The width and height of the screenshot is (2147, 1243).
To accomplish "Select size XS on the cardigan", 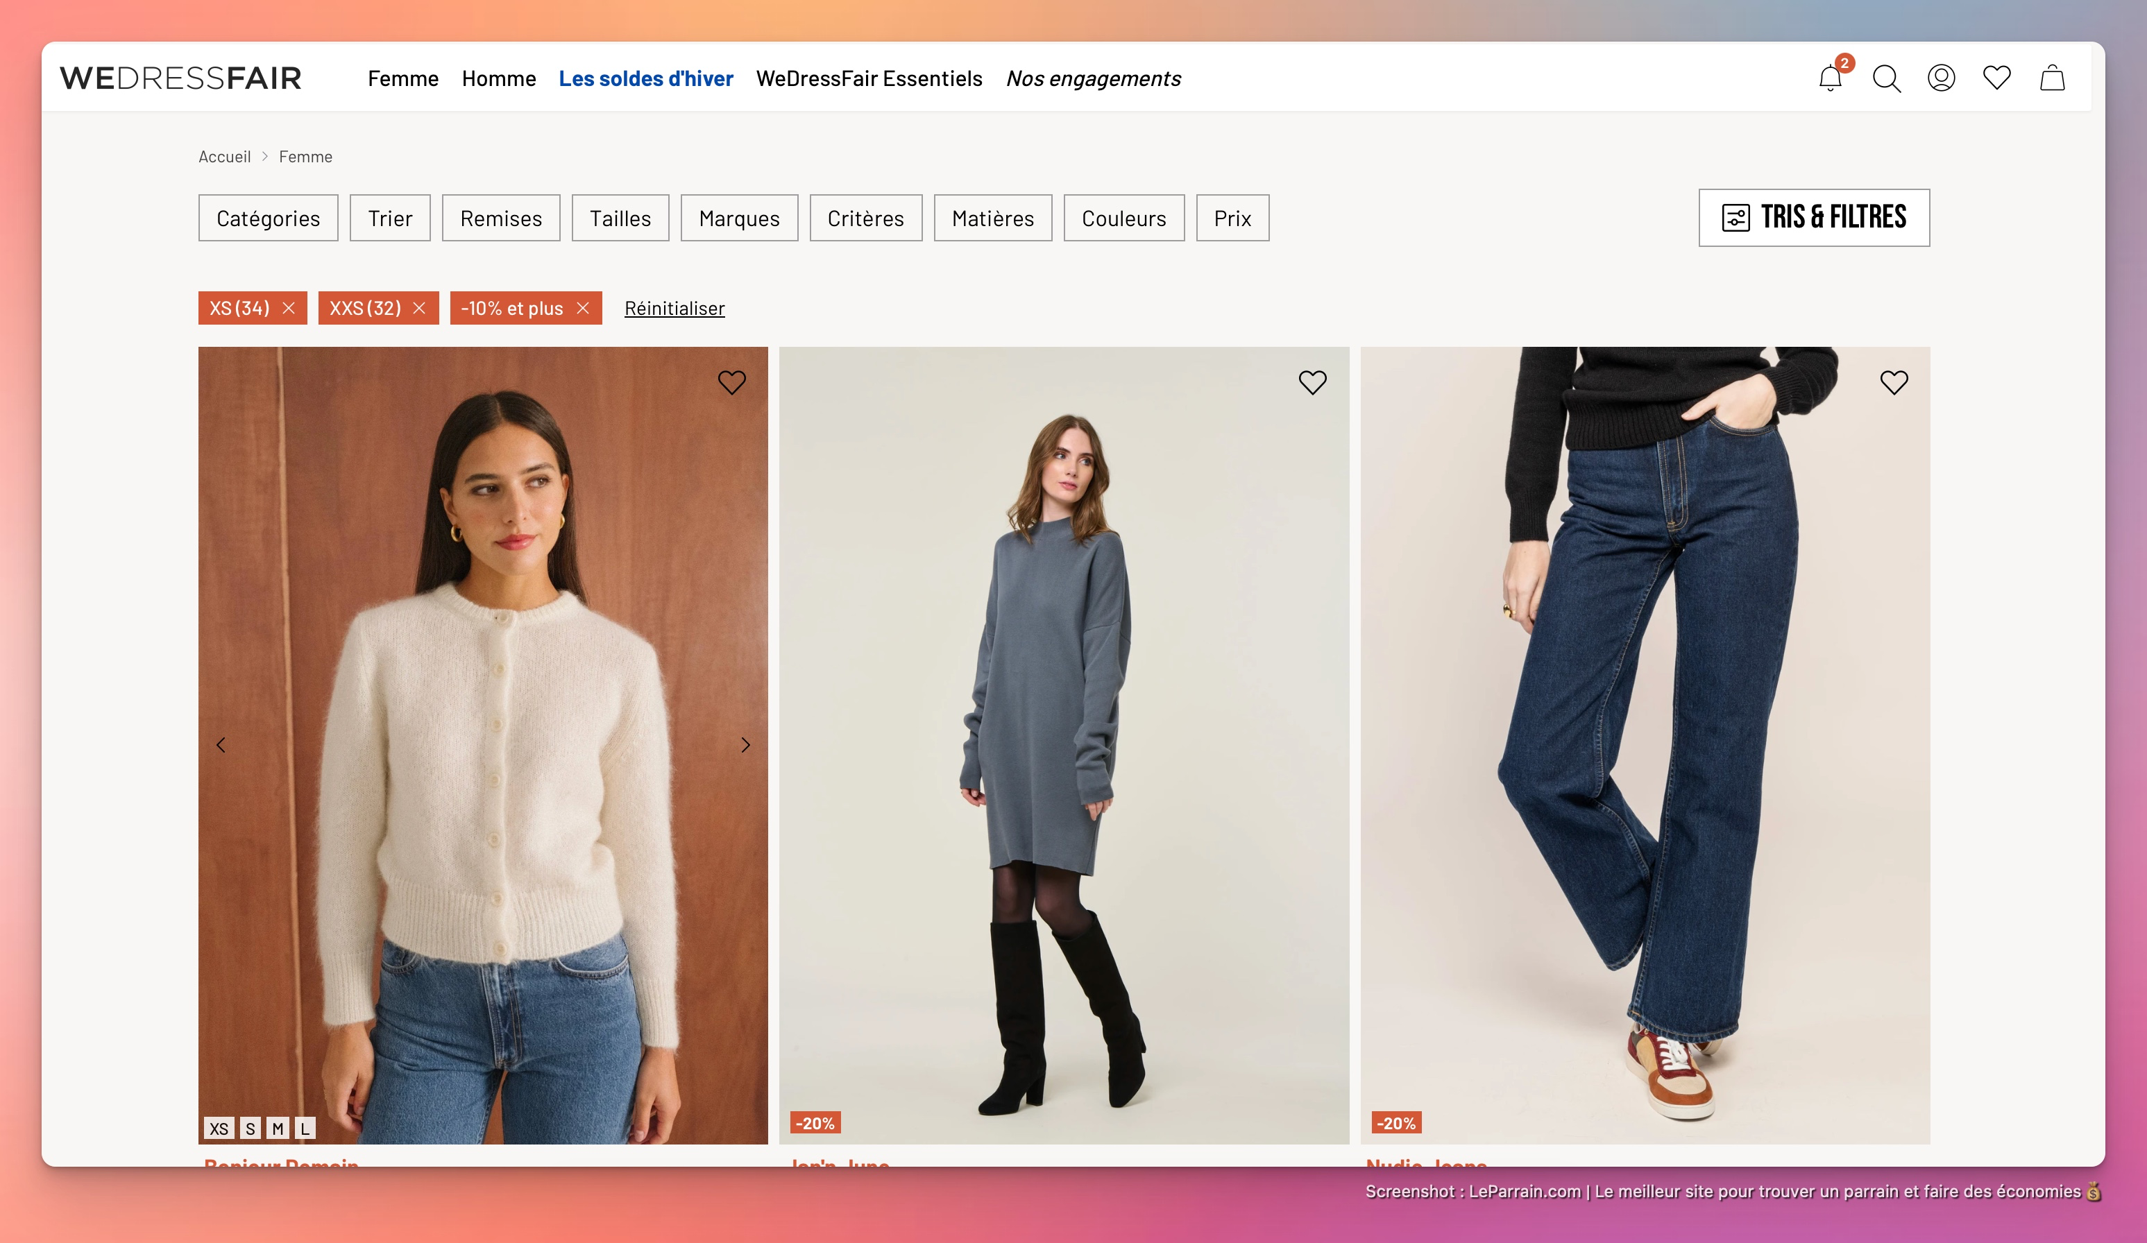I will coord(219,1128).
